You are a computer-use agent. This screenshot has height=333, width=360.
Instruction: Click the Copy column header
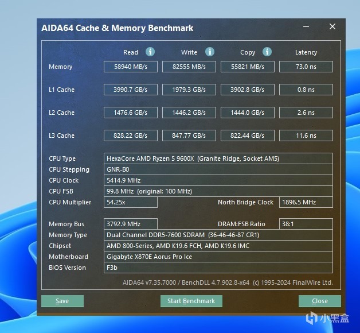pos(248,53)
